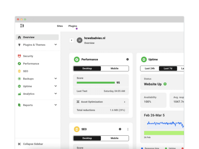Click the Availability 100% card
Viewport: 199px width, 149px height.
point(153,100)
